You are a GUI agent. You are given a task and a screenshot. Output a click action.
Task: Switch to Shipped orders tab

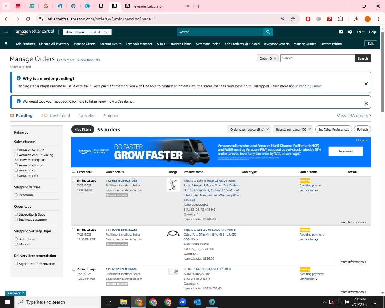click(x=112, y=115)
